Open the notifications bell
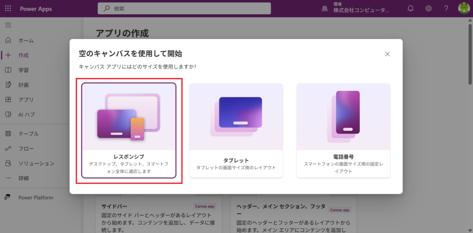The height and width of the screenshot is (233, 473). coord(410,8)
